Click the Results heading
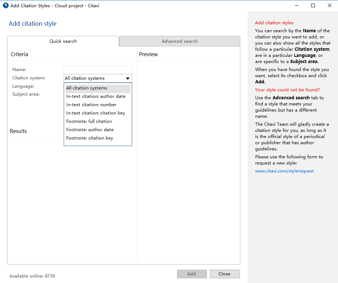Screen dimensions: 338x283 tap(18, 131)
